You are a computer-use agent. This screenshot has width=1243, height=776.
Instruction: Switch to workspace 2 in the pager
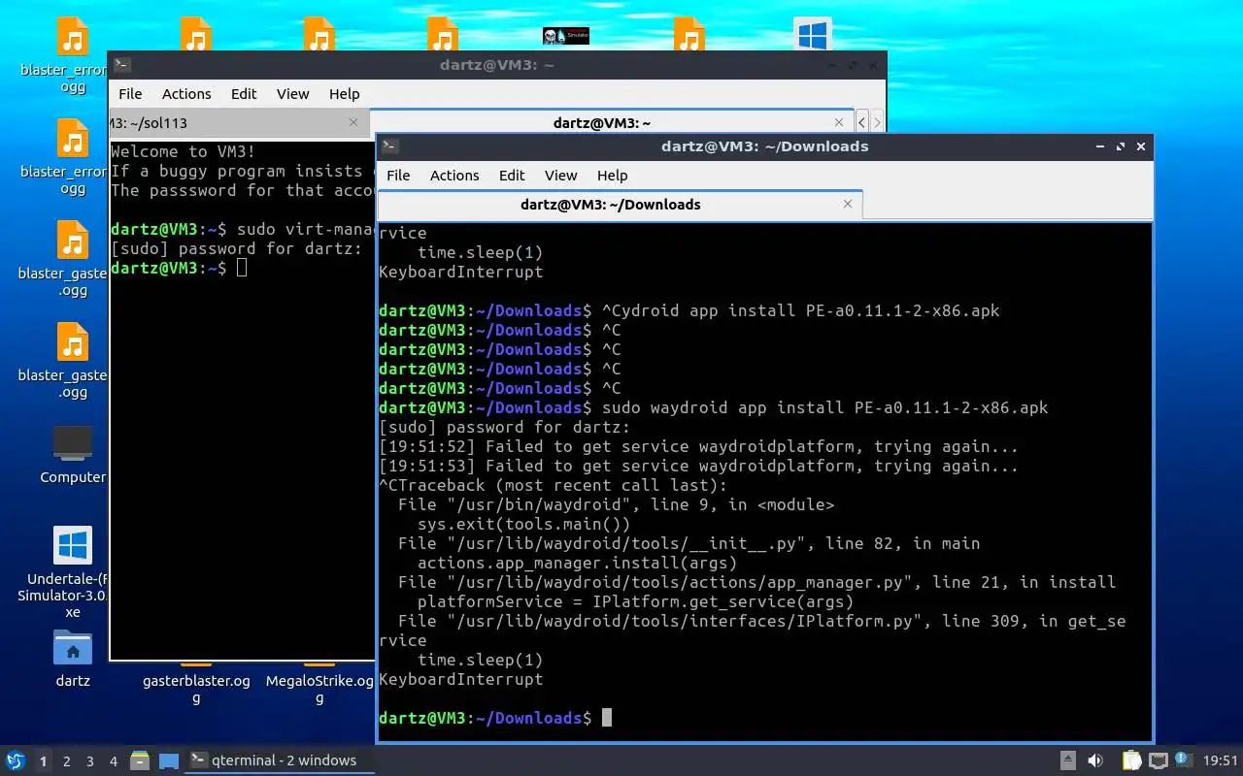tap(67, 761)
